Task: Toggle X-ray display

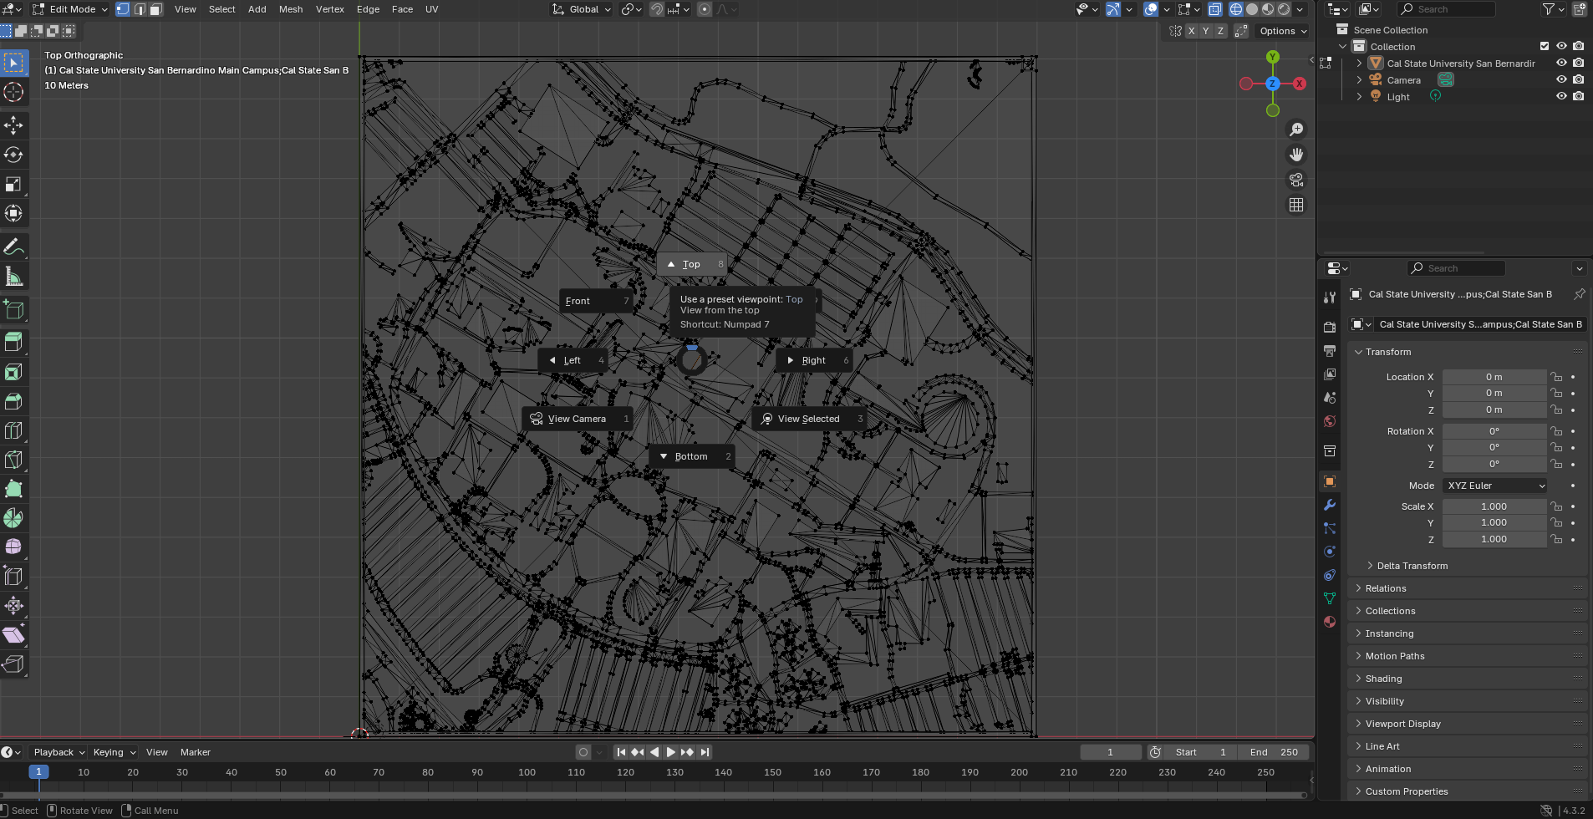Action: [x=1214, y=9]
